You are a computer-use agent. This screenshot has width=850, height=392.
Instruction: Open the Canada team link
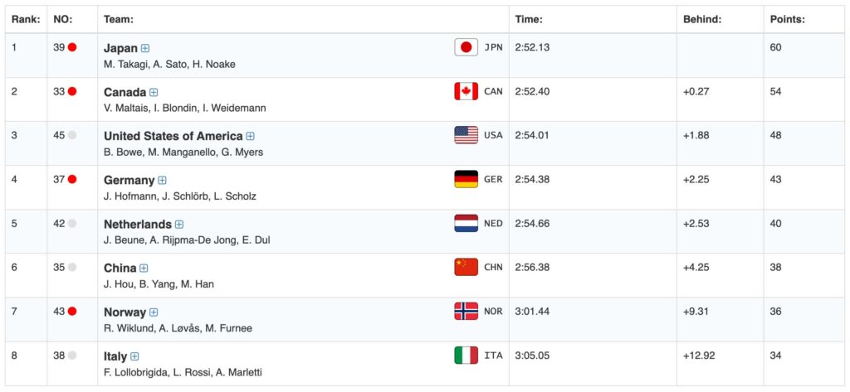coord(125,92)
